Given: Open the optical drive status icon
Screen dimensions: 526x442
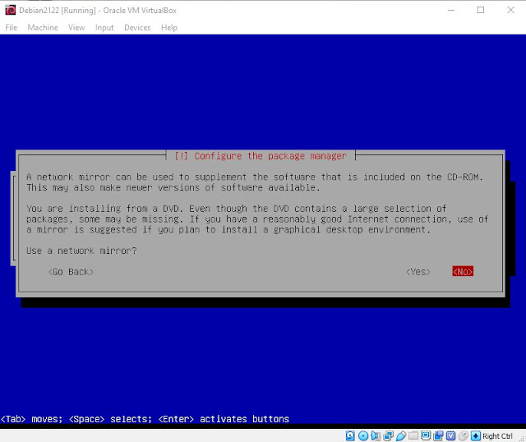Looking at the screenshot, I should (363, 435).
